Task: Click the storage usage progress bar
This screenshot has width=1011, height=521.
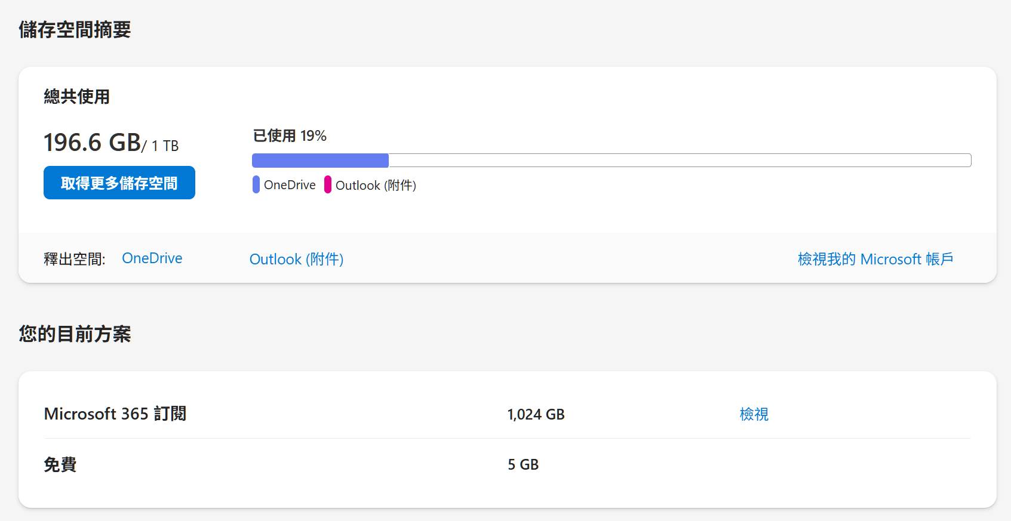Action: tap(611, 160)
